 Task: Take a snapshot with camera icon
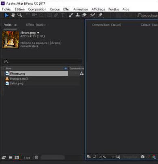coord(142,157)
